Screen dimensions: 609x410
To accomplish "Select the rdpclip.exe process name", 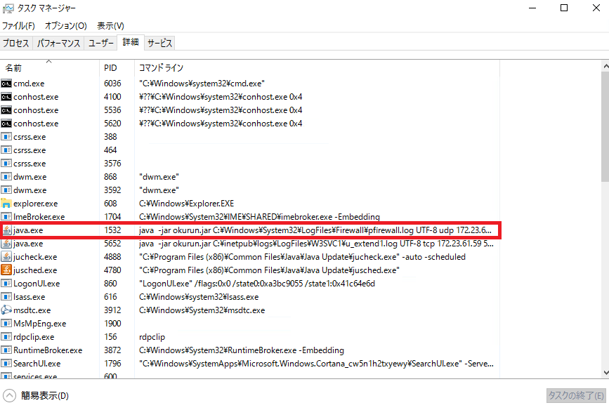I will coord(34,337).
